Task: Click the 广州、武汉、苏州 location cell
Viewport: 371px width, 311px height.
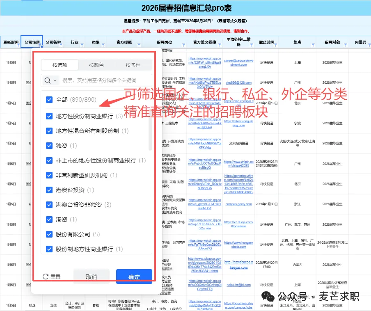Action: point(297,224)
